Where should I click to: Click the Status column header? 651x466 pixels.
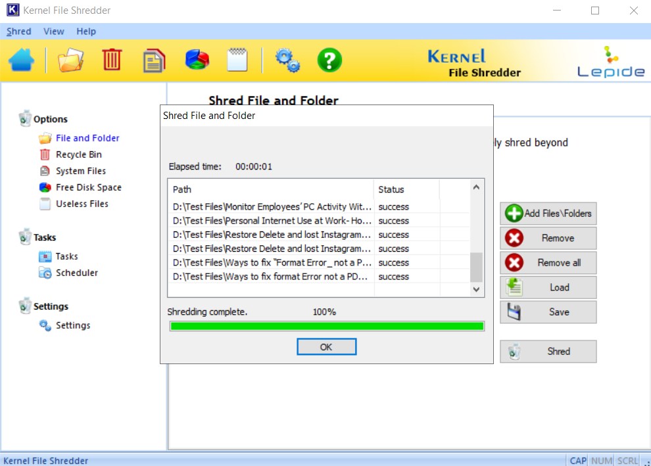(406, 190)
